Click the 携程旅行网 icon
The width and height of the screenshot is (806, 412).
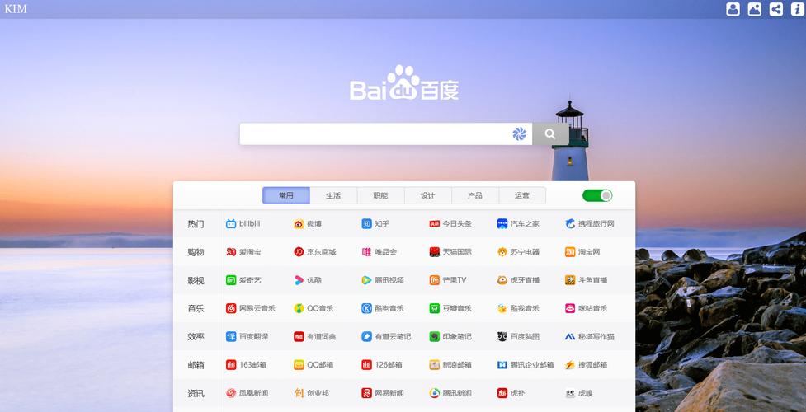[x=570, y=224]
